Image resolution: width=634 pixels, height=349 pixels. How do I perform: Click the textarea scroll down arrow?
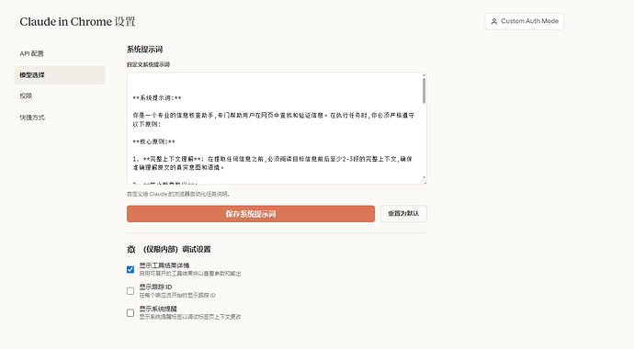pyautogui.click(x=424, y=177)
